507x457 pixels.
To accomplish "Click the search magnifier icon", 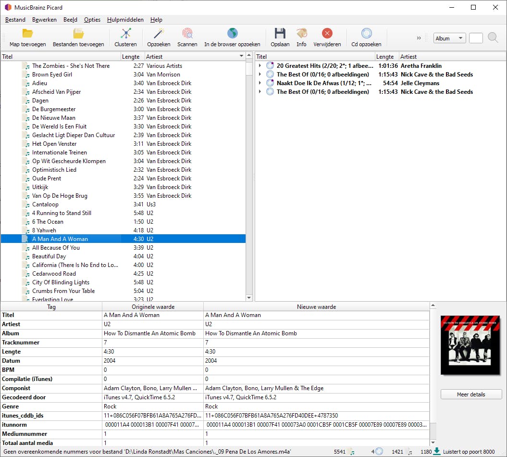I will click(x=493, y=38).
